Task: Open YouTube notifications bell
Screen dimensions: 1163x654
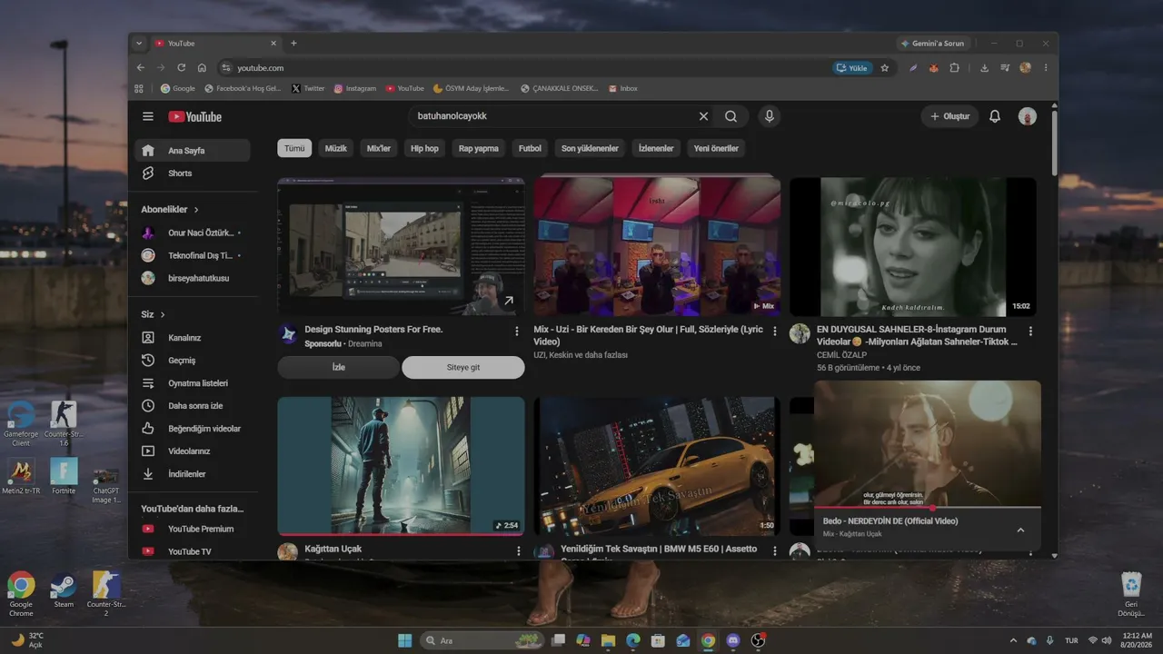Action: tap(995, 116)
